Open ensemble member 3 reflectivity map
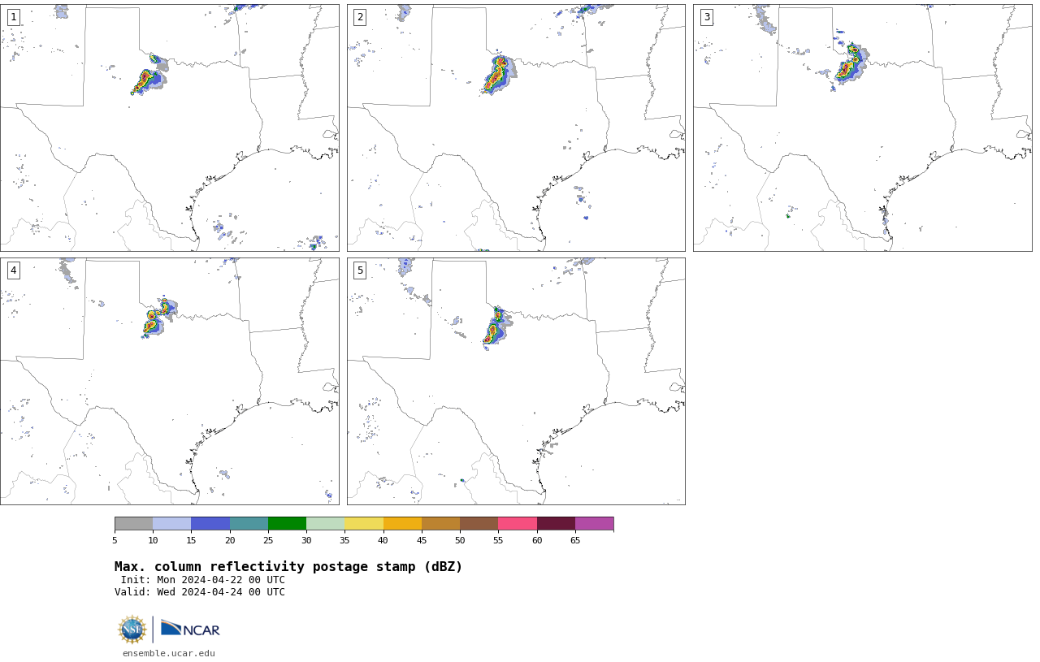The image size is (1040, 662). pyautogui.click(x=862, y=128)
